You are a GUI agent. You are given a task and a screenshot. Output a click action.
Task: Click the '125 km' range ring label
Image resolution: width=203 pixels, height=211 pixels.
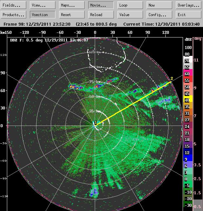(95, 52)
